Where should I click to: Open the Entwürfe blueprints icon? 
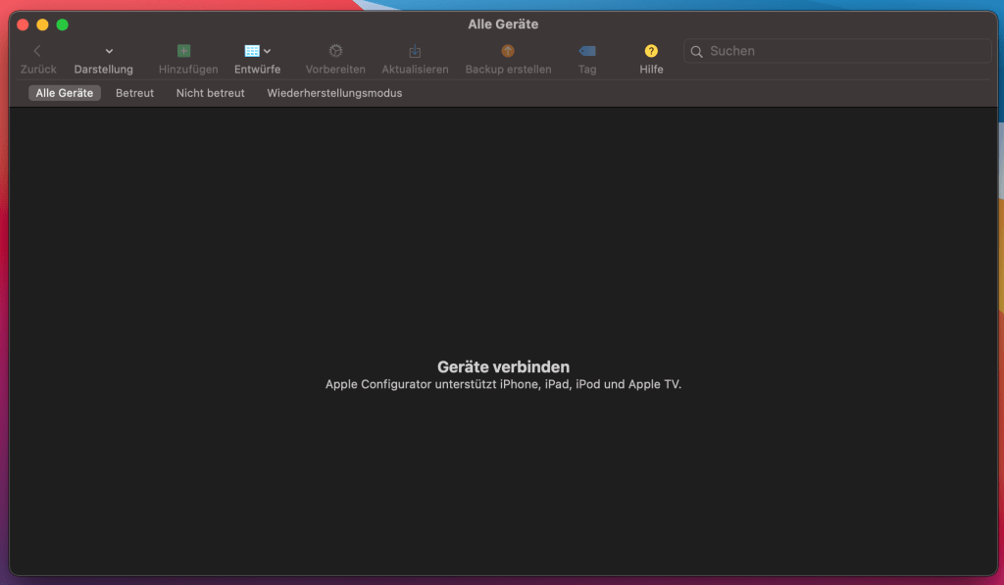tap(252, 51)
